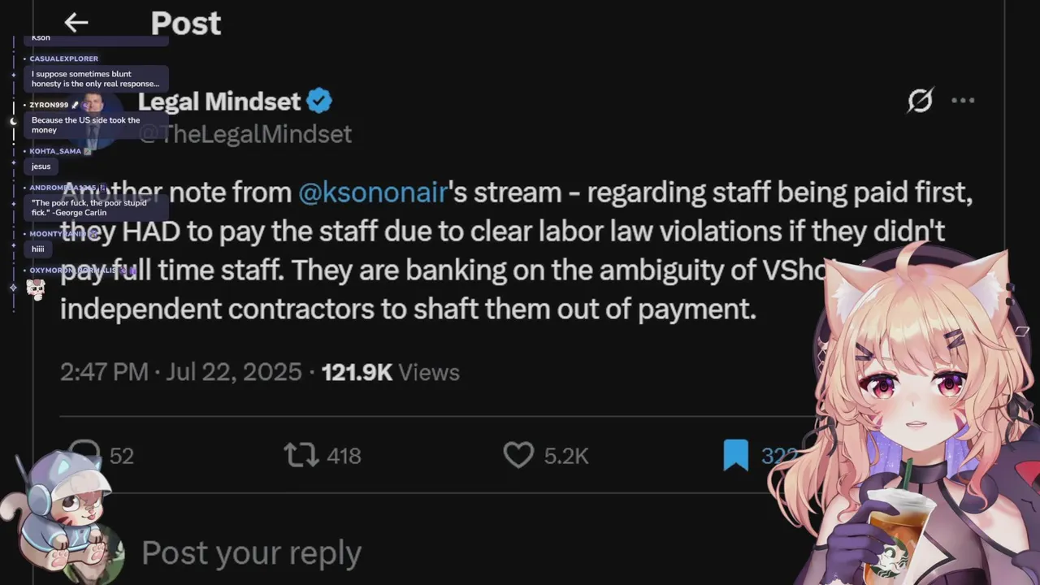Click the Post your reply field
The width and height of the screenshot is (1040, 585).
[x=252, y=552]
